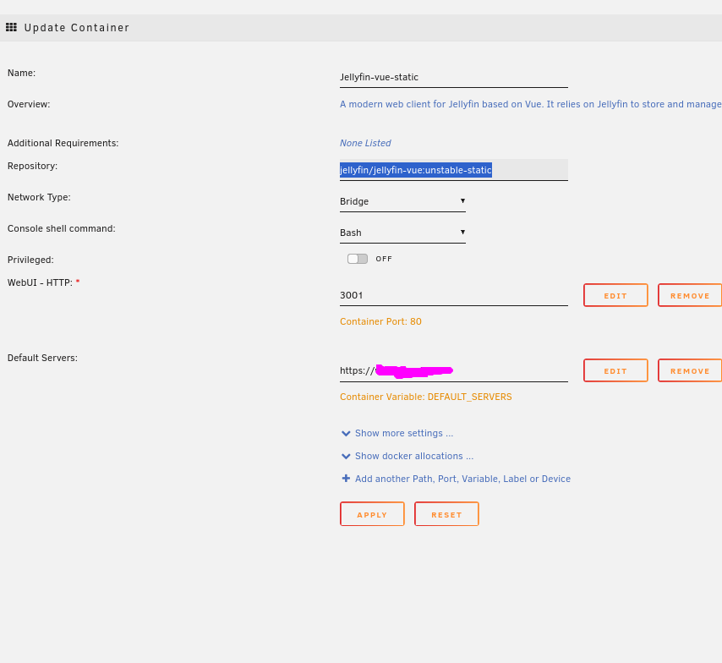
Task: Click the Add another Path, Port, Variable link
Action: (x=462, y=478)
